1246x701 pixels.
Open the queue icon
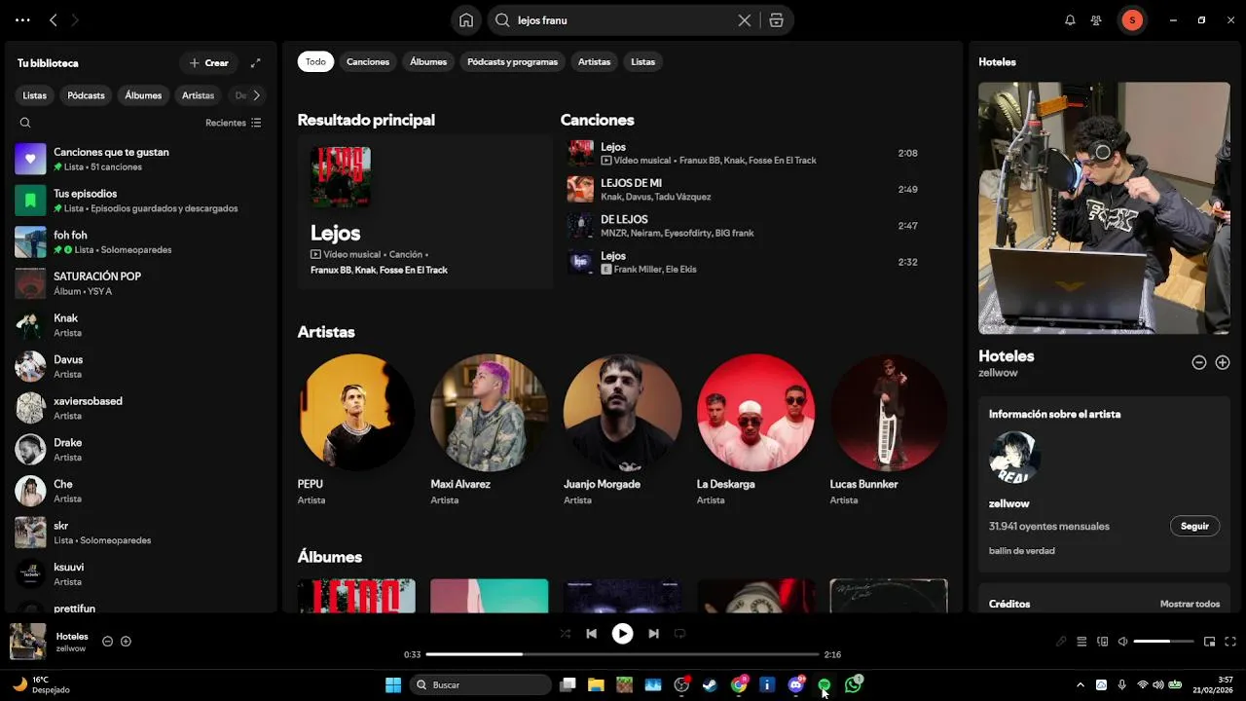[1081, 642]
